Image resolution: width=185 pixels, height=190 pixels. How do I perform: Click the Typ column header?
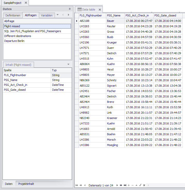pyautogui.click(x=61, y=70)
